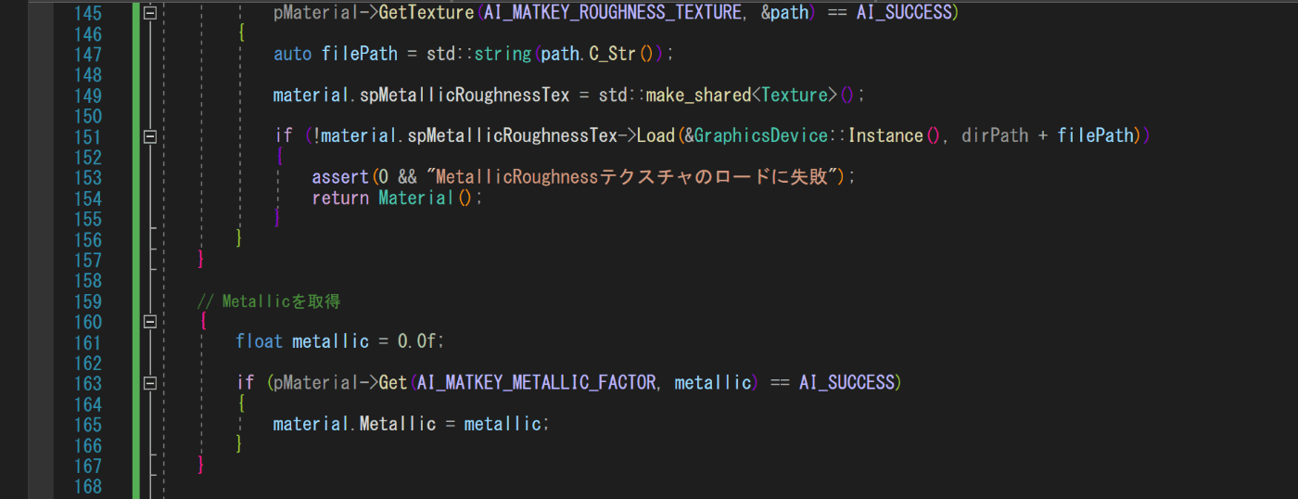The width and height of the screenshot is (1298, 499).
Task: Click the pink closing brace on line 157
Action: tap(201, 260)
